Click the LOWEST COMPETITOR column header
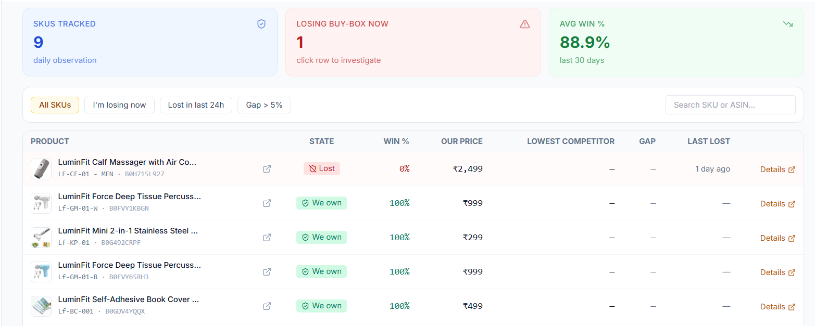Screen dimensions: 815x326 (x=571, y=141)
